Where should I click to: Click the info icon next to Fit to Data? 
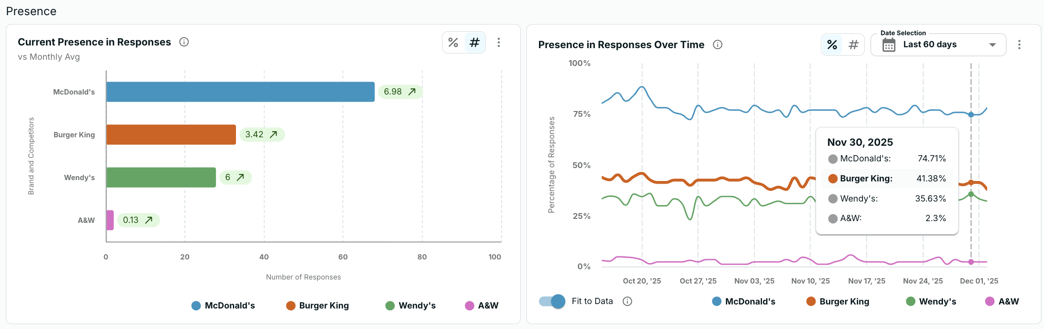pos(627,301)
